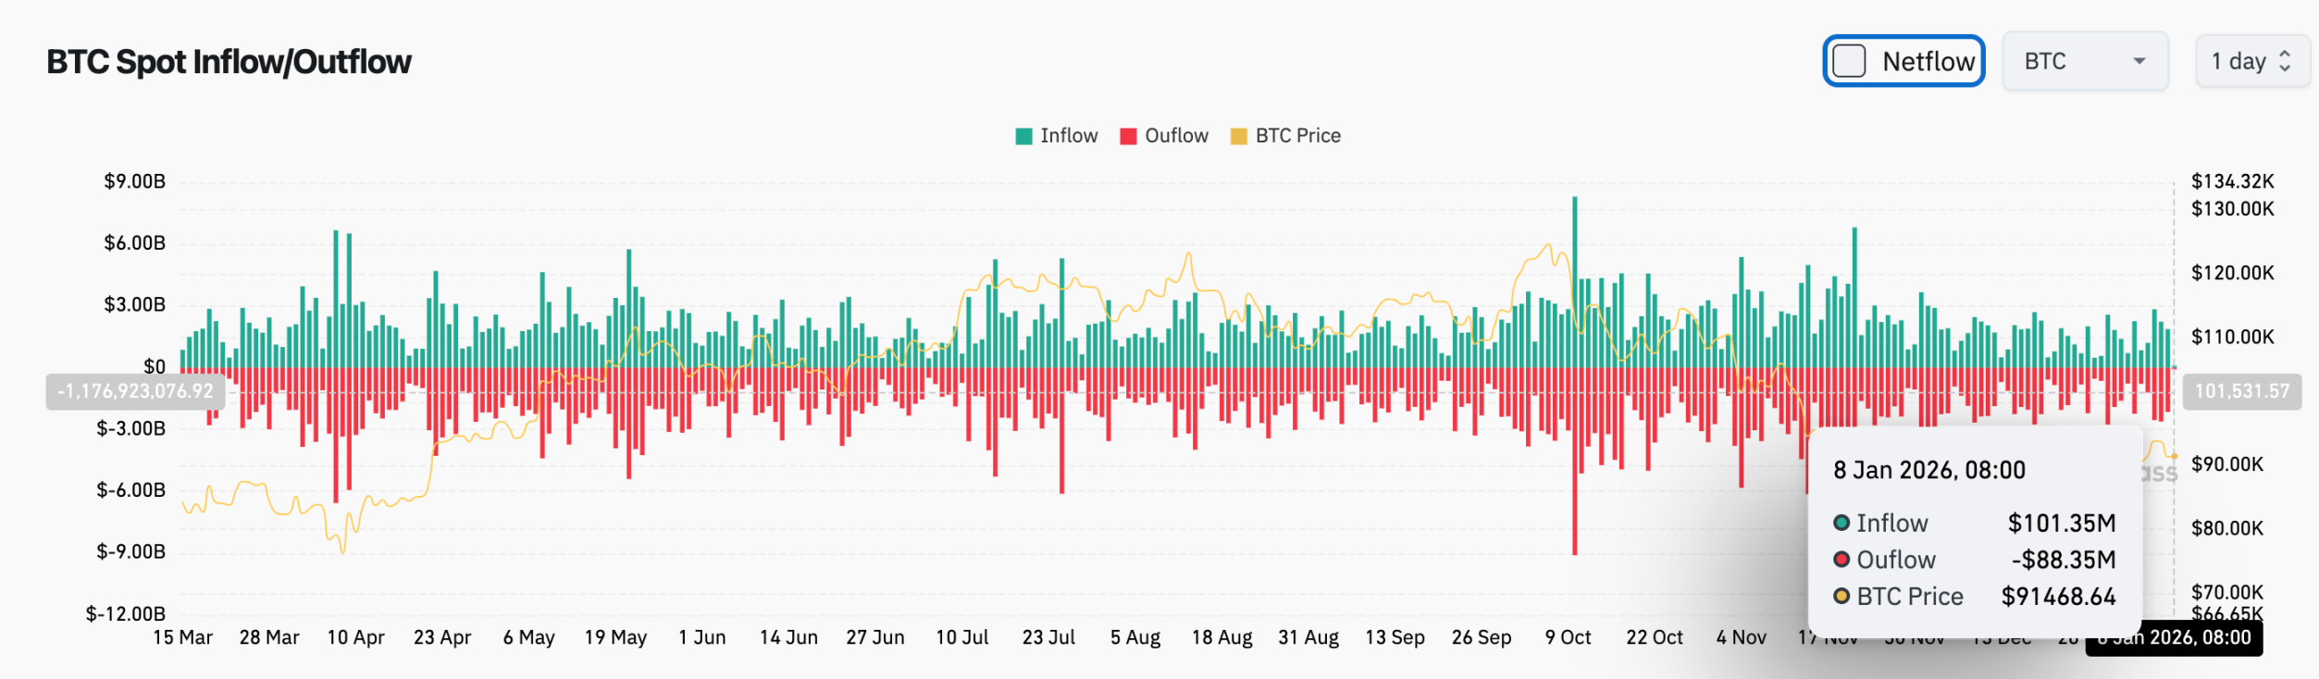This screenshot has width=2319, height=679.
Task: Click the -1,176,923,076.92 crosshair value label
Action: [135, 391]
